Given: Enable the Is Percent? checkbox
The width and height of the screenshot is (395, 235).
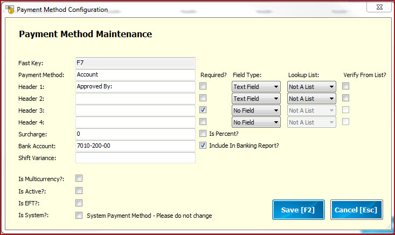Looking at the screenshot, I should click(203, 134).
